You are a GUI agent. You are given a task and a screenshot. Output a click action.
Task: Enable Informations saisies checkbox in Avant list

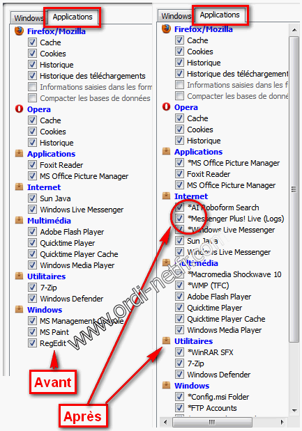pos(32,87)
